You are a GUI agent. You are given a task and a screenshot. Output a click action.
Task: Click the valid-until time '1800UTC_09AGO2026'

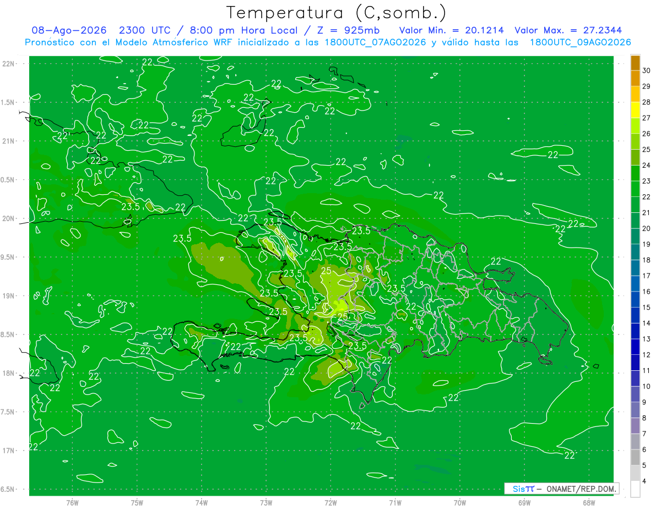[580, 42]
